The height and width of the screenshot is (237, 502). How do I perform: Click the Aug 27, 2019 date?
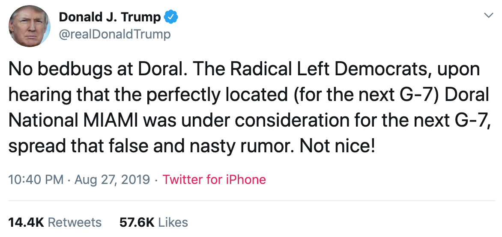tap(112, 180)
